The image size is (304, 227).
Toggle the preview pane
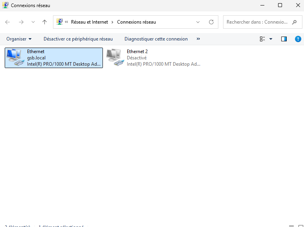[284, 39]
